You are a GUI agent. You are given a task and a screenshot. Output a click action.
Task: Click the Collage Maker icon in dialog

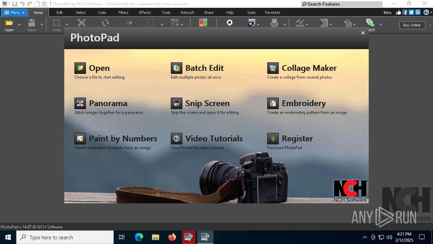(273, 68)
